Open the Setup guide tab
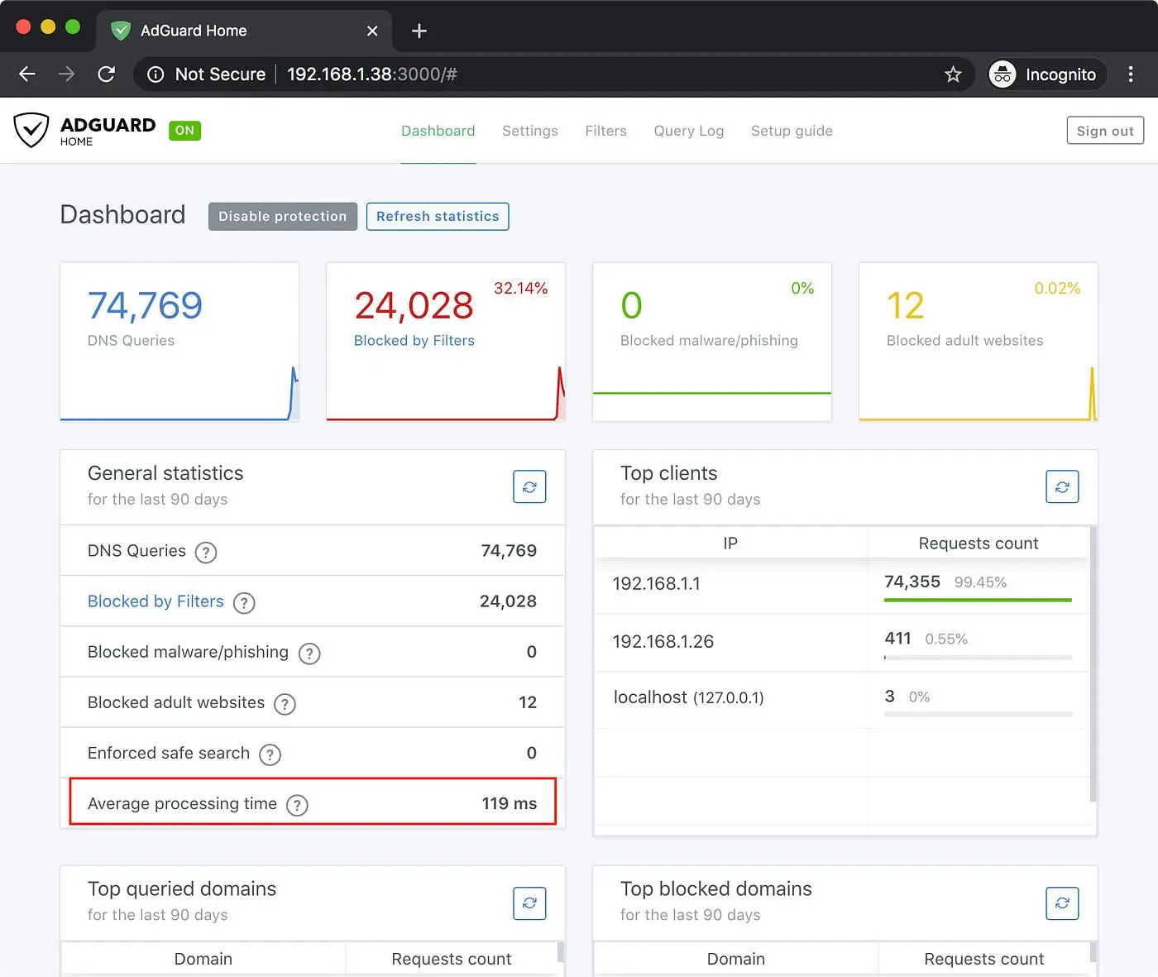Image resolution: width=1158 pixels, height=977 pixels. (x=792, y=131)
